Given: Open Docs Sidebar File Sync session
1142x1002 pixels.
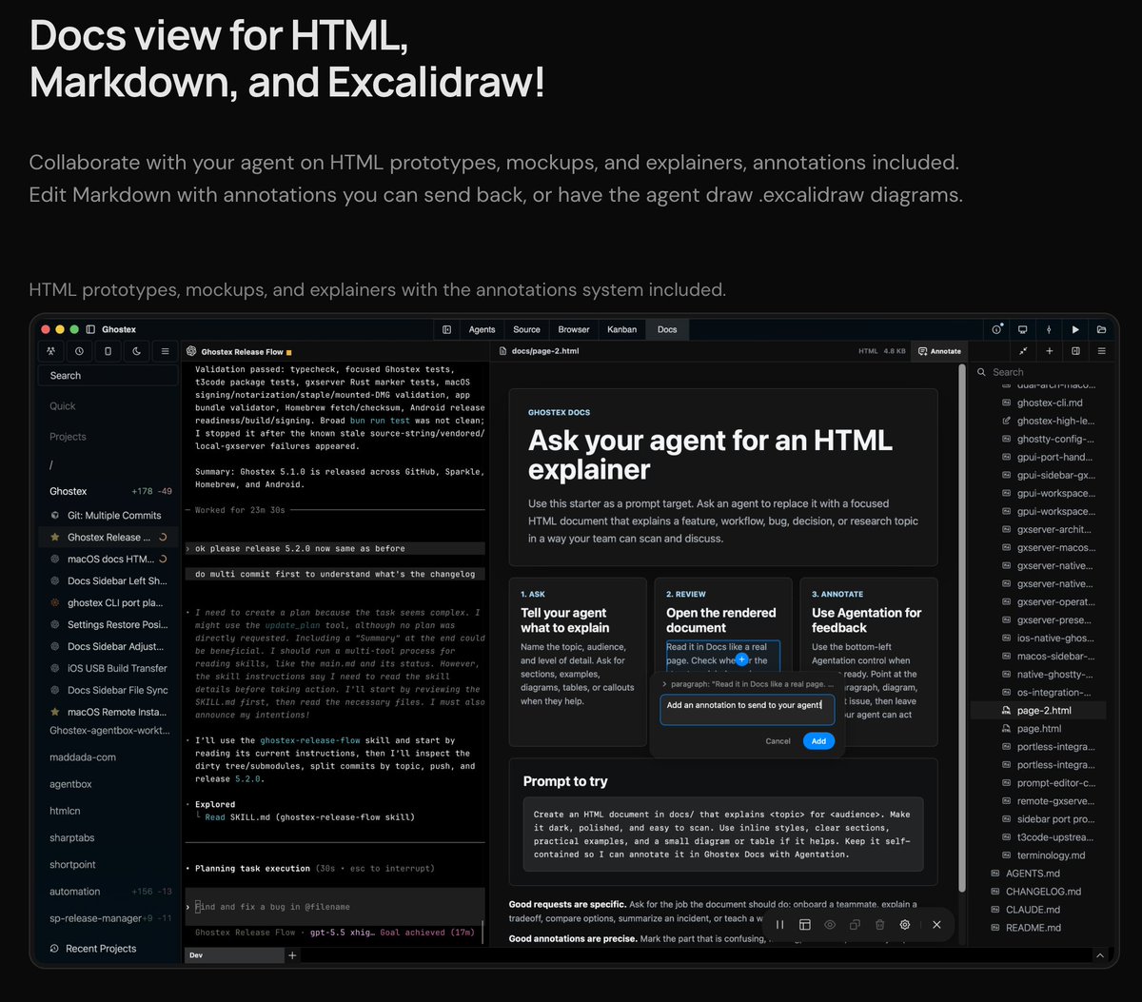Looking at the screenshot, I should pyautogui.click(x=108, y=690).
